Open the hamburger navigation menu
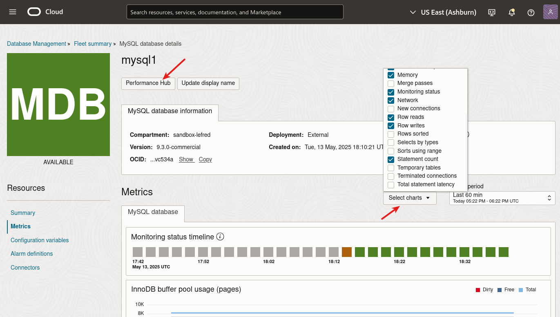Screen dimensions: 560x317 coord(13,12)
